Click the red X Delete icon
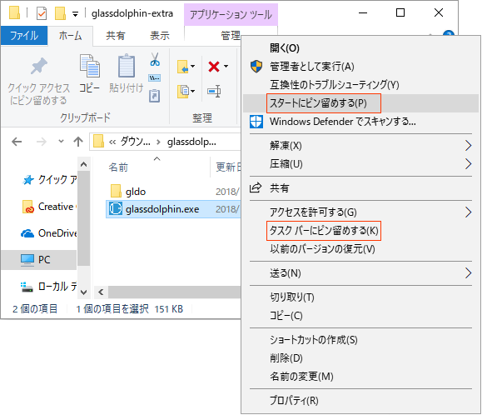This screenshot has height=415, width=482. pos(214,67)
